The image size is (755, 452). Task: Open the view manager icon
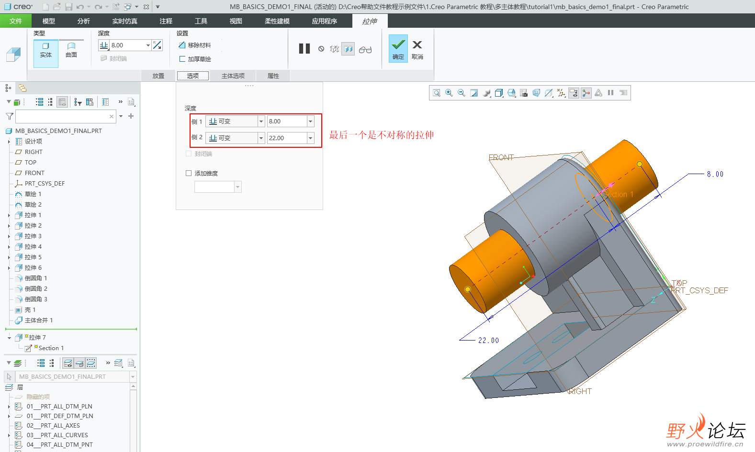[524, 93]
